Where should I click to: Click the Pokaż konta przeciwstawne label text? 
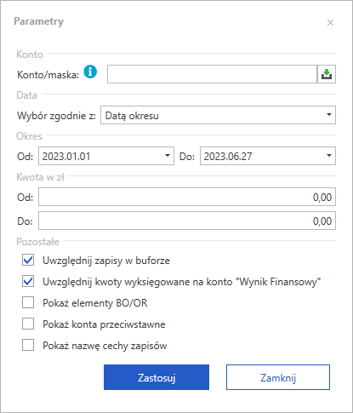[104, 324]
